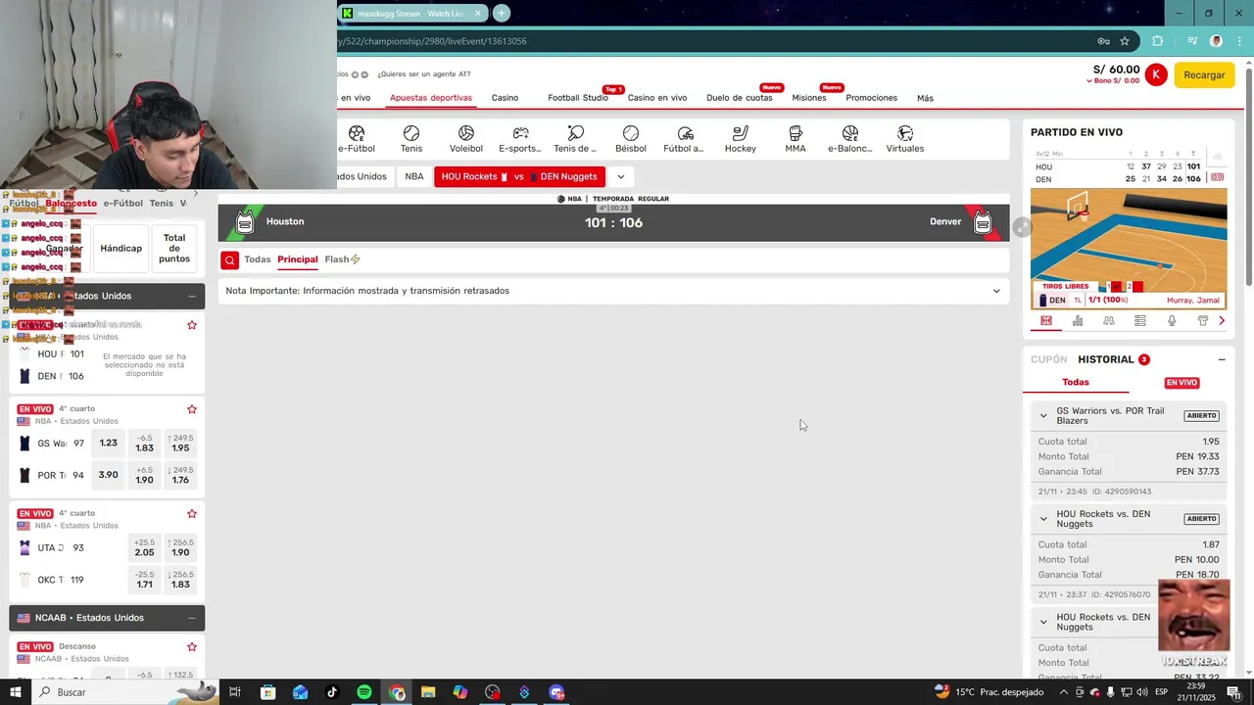The width and height of the screenshot is (1254, 705).
Task: Expand the live match widget with arrows icon
Action: (x=1022, y=227)
